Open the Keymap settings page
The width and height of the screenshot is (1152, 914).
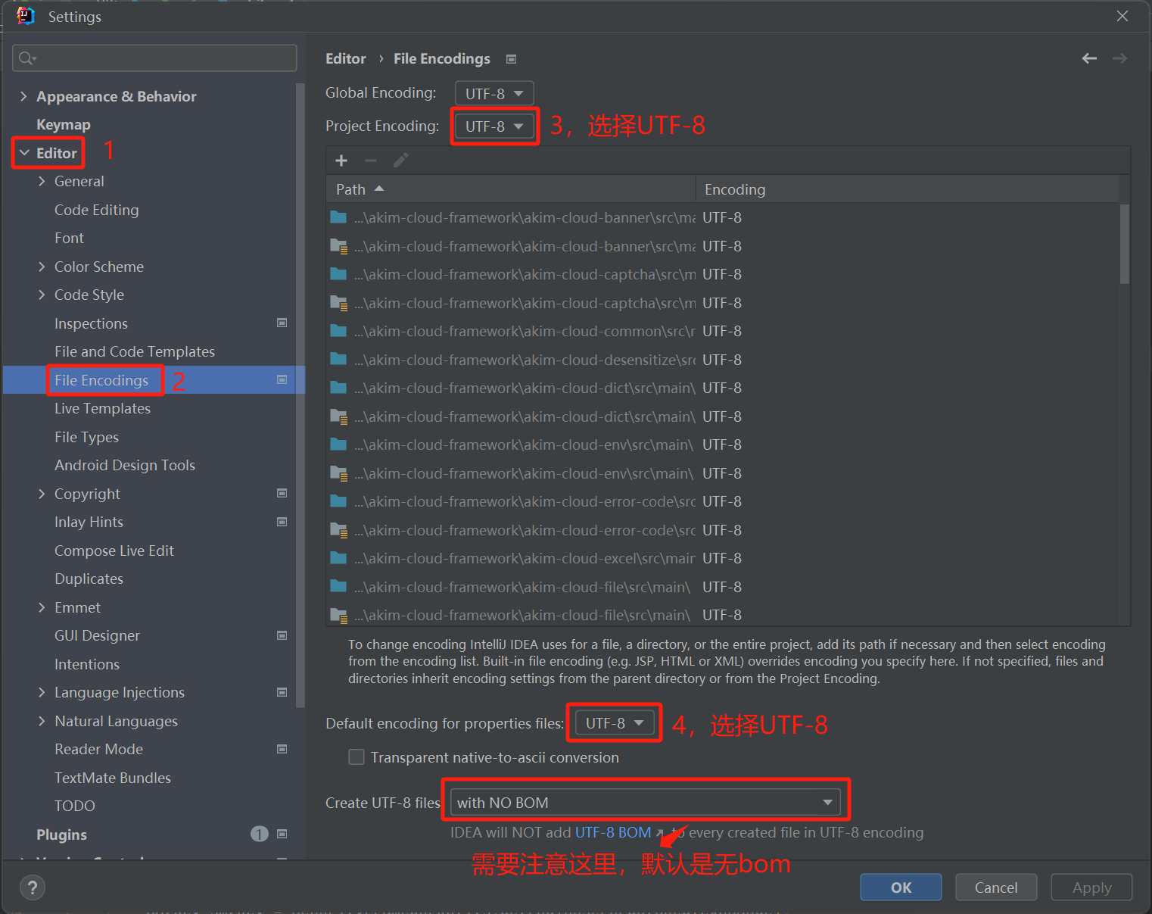(64, 125)
